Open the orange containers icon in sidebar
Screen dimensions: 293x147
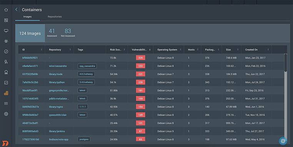click(x=6, y=93)
